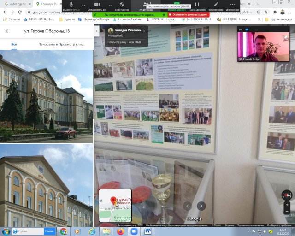Open the METEOPROG.UA bookmark
Image resolution: width=295 pixels, height=236 pixels.
click(x=197, y=19)
